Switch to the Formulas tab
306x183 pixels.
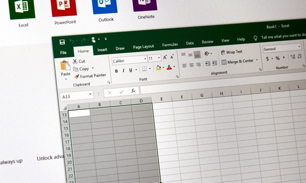point(170,45)
